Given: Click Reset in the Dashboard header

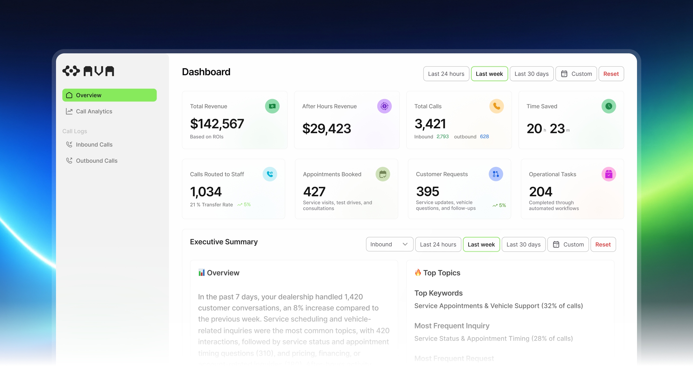Looking at the screenshot, I should tap(611, 74).
